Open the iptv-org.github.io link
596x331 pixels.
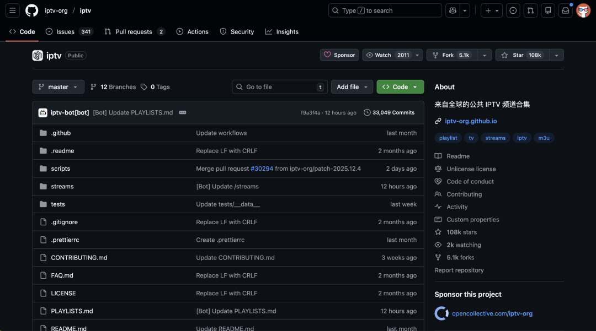click(x=471, y=121)
